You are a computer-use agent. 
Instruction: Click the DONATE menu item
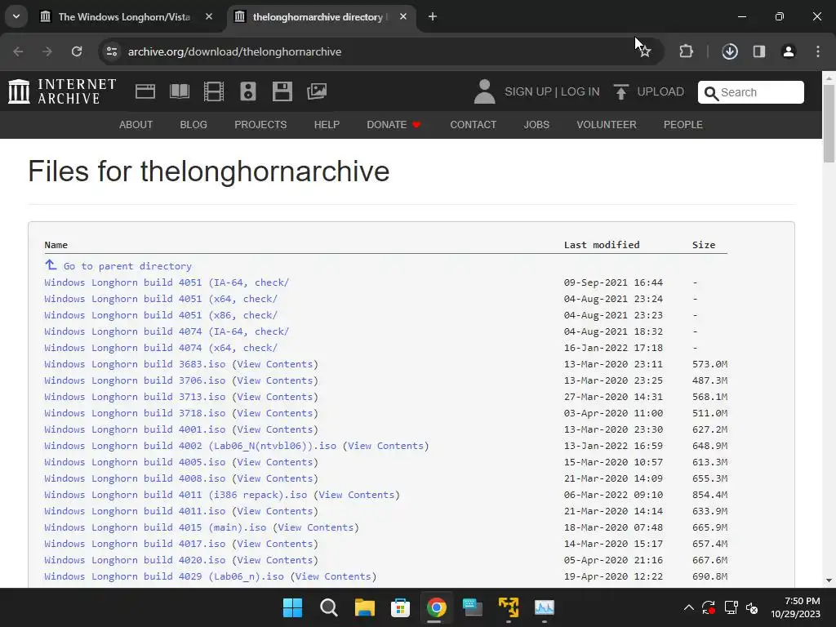tap(394, 125)
